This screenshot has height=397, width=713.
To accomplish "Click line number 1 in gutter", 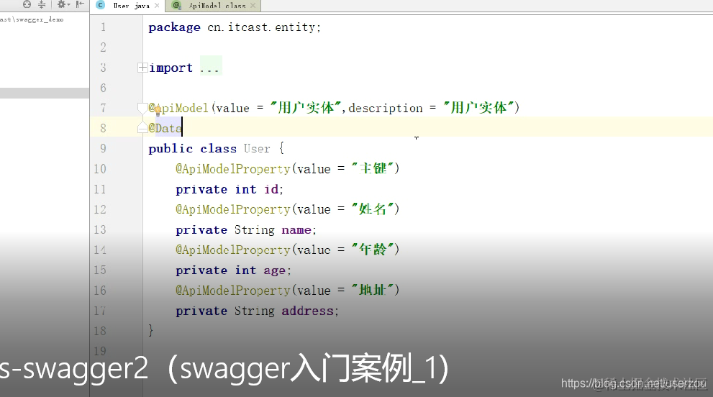I will (x=103, y=27).
